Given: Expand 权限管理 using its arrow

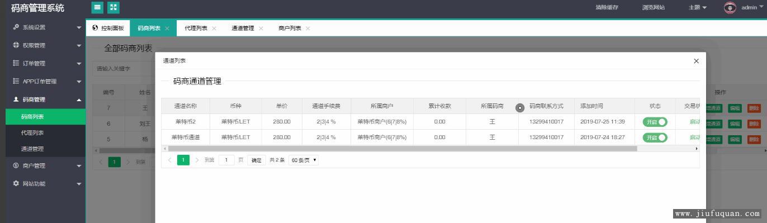Looking at the screenshot, I should [x=79, y=46].
